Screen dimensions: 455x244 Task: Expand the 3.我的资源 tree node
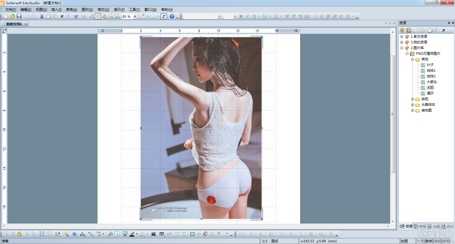coord(402,42)
